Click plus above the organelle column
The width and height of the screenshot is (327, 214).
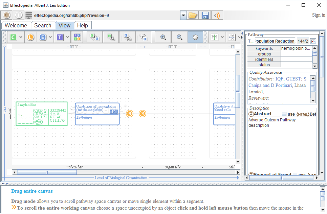coord(179,47)
